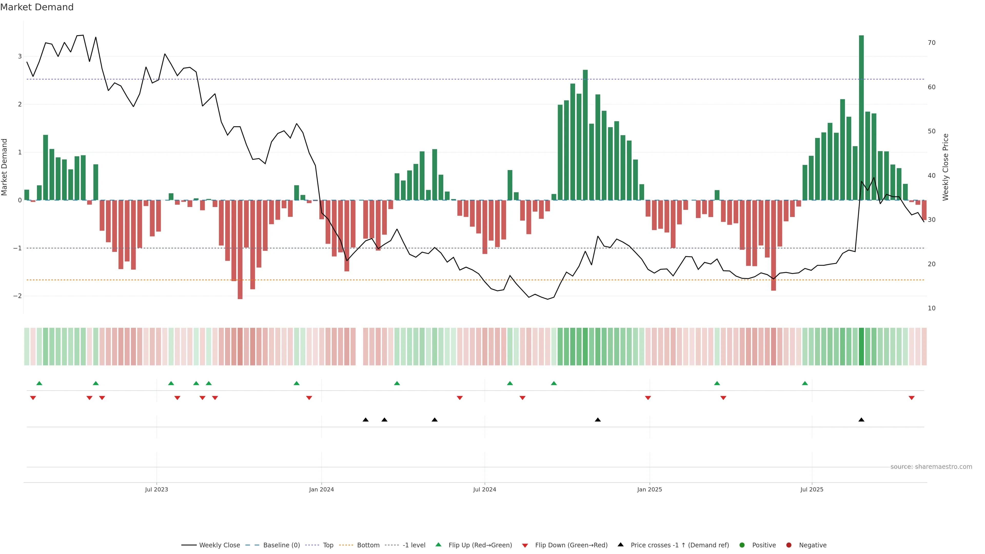Click the Top legend entry
This screenshot has width=985, height=554.
click(328, 545)
